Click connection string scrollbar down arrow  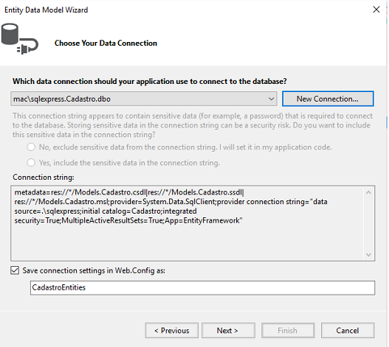pos(368,254)
